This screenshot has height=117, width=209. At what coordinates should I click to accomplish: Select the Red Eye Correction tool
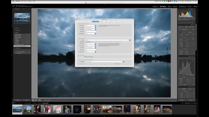coord(185,22)
